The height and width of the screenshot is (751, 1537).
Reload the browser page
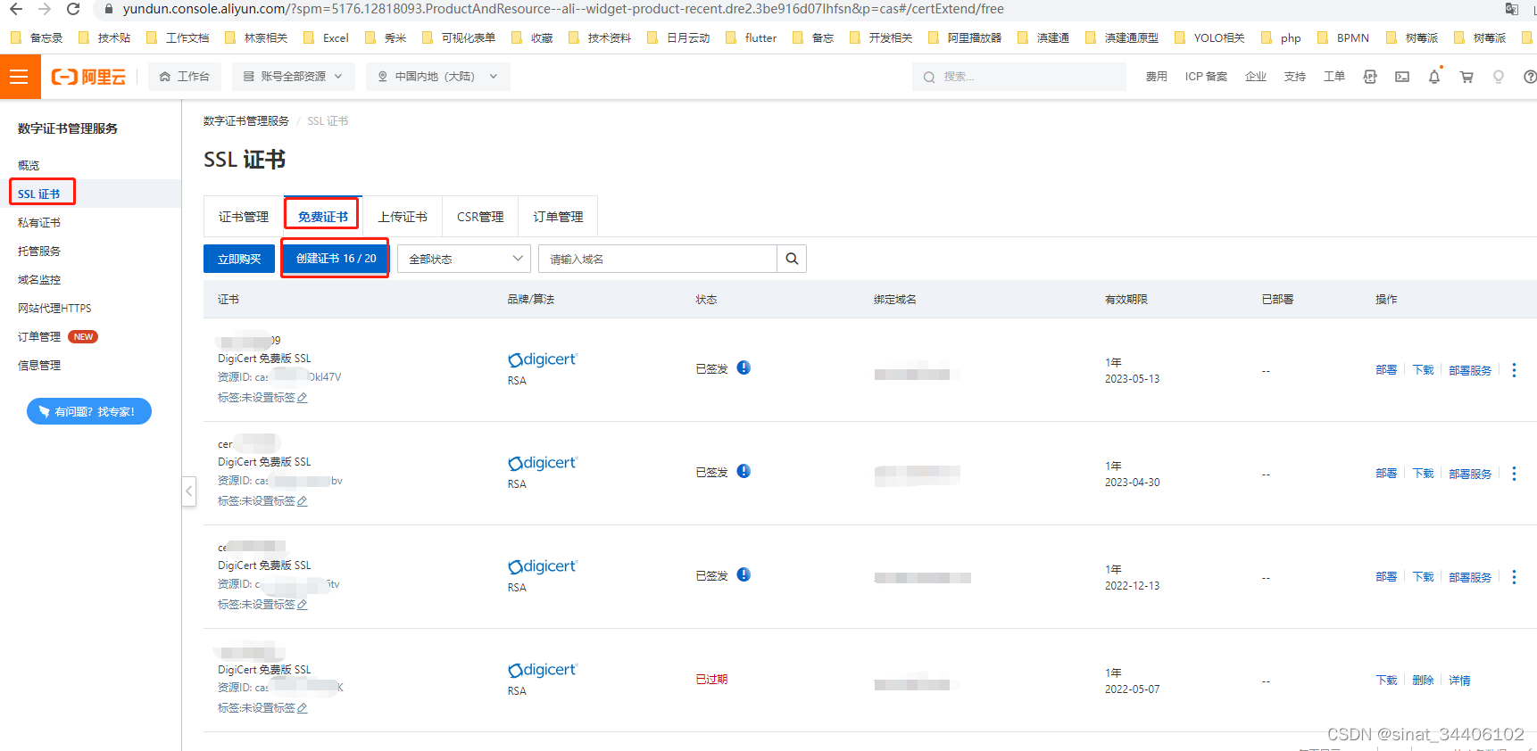click(x=73, y=9)
